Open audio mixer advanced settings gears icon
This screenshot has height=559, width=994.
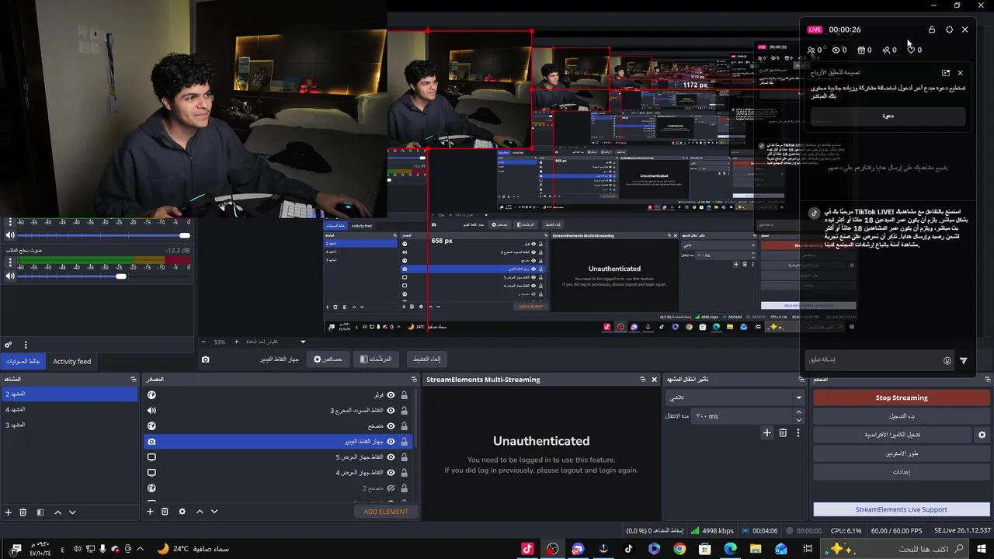pos(9,345)
